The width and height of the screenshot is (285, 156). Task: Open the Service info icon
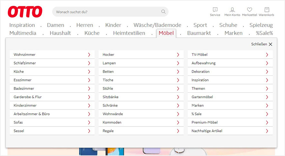tap(215, 10)
